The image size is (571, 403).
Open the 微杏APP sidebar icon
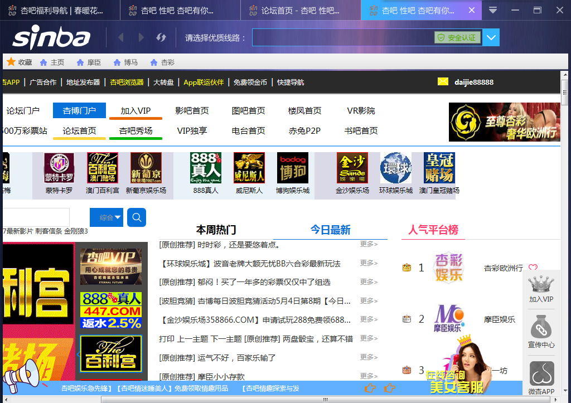pyautogui.click(x=541, y=378)
